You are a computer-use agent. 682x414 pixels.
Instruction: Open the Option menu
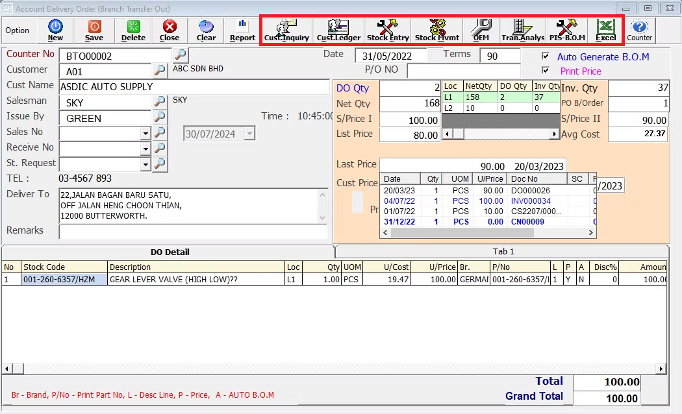(x=18, y=30)
